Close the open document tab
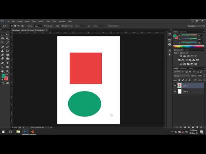The width and height of the screenshot is (206, 154). click(x=47, y=30)
